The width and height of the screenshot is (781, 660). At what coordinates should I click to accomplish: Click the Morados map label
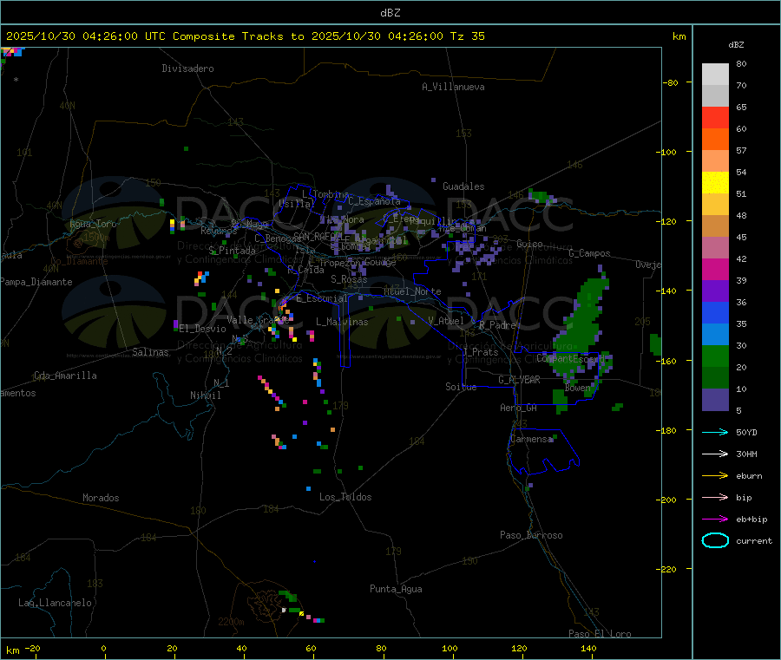(x=101, y=498)
